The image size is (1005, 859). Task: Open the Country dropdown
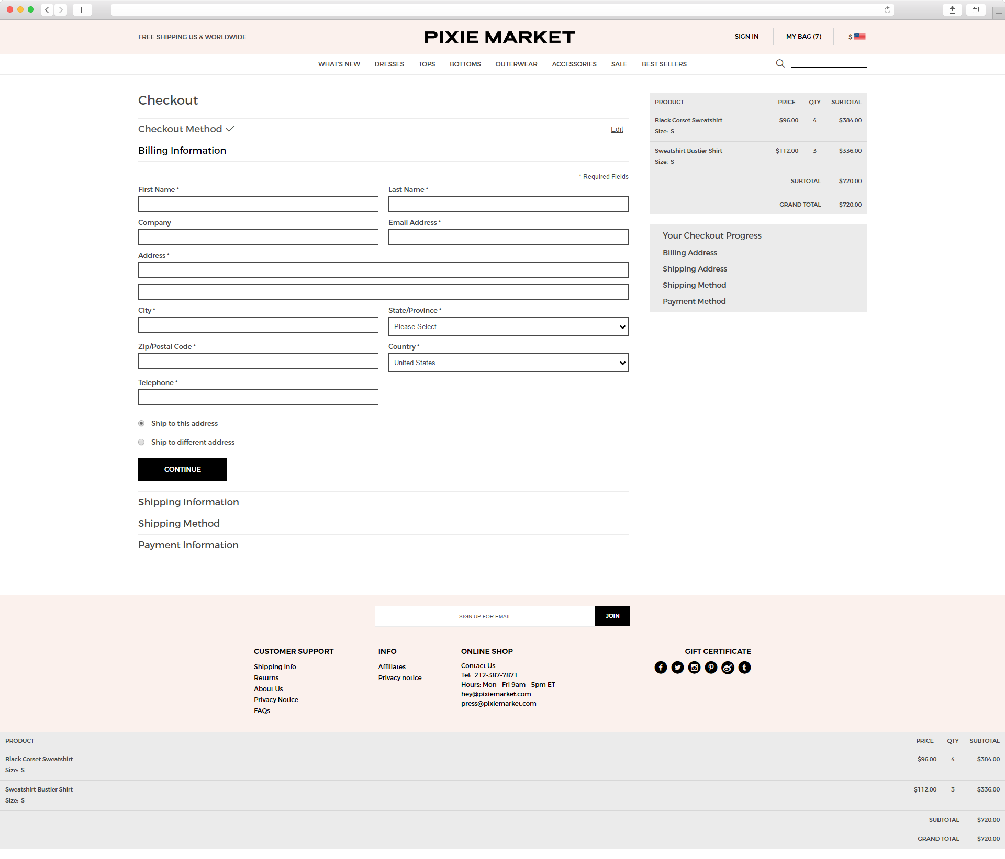click(508, 363)
